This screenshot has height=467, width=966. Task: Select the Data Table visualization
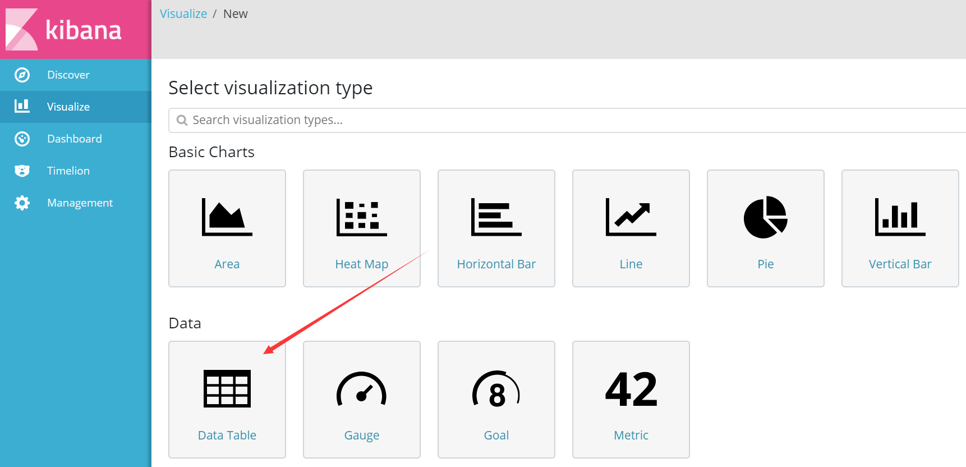[227, 399]
